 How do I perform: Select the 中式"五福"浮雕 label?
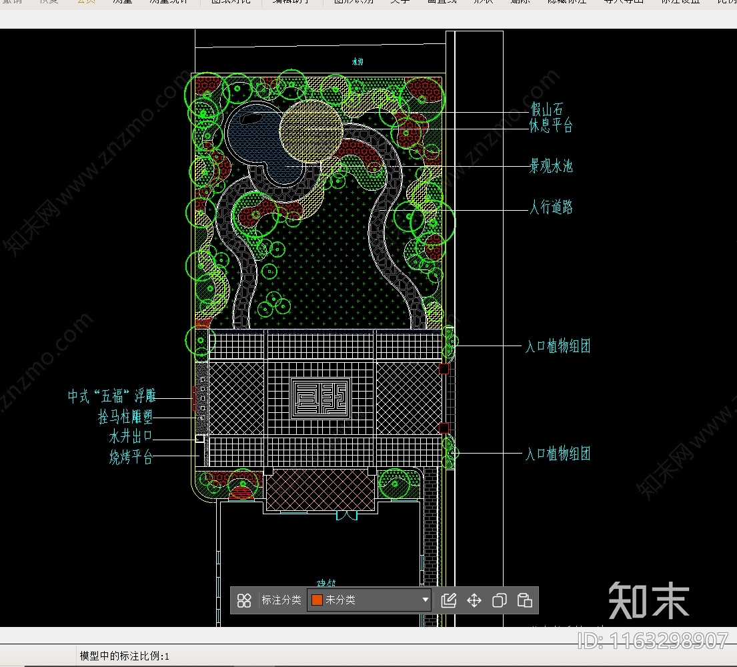tap(112, 396)
